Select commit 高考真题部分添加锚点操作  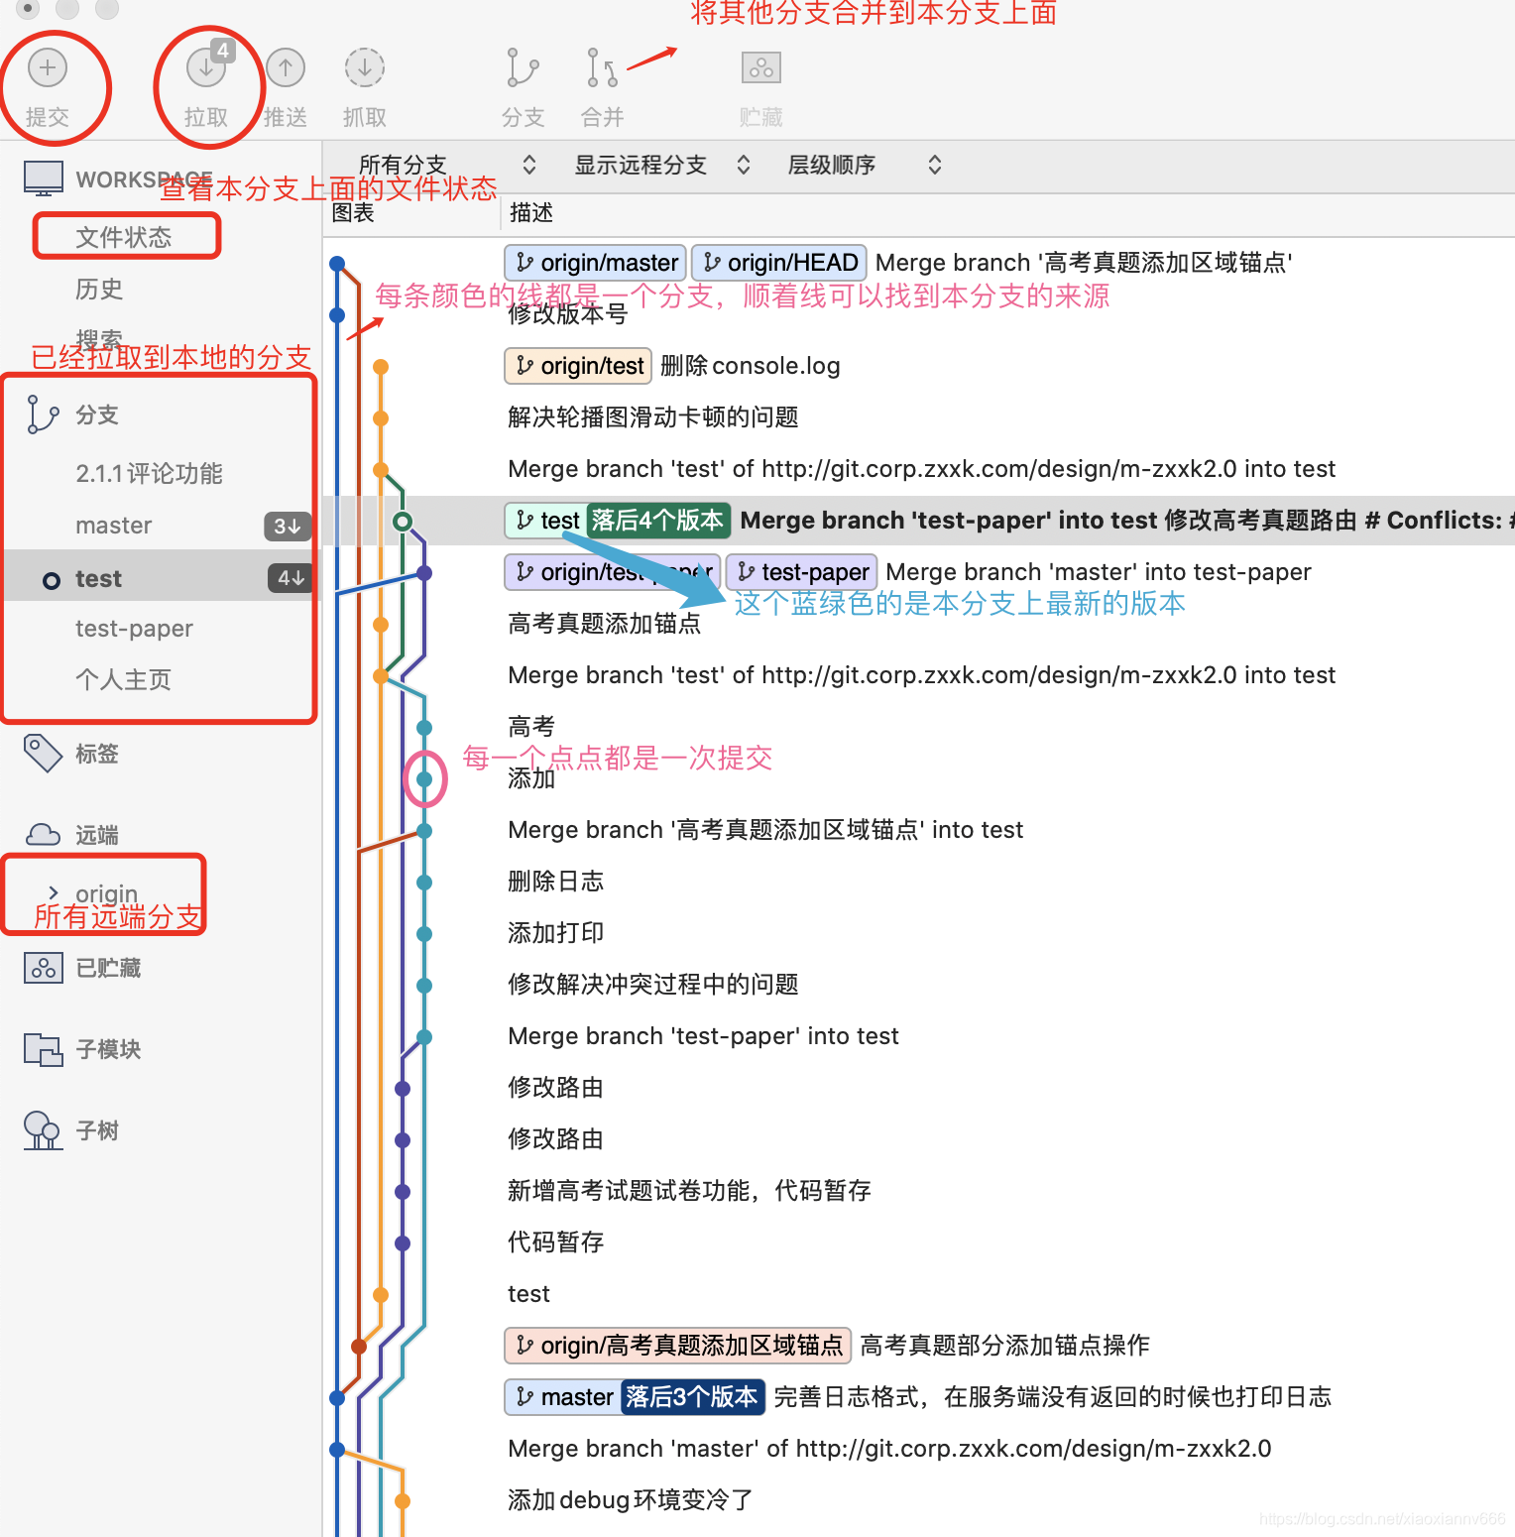(x=1004, y=1346)
